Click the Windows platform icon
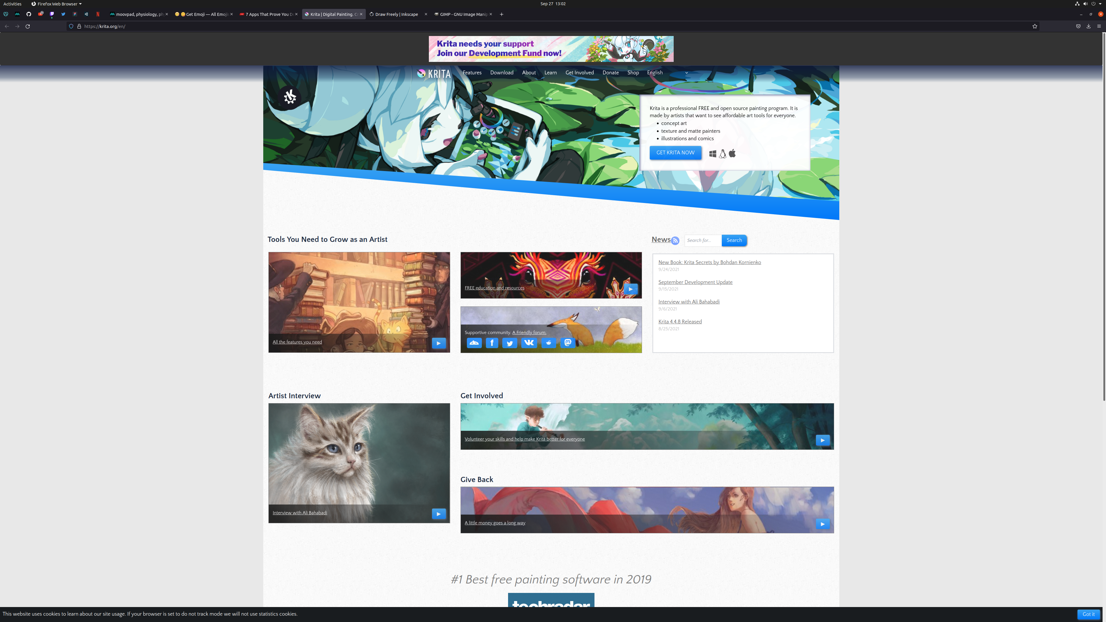The height and width of the screenshot is (622, 1106). [713, 154]
